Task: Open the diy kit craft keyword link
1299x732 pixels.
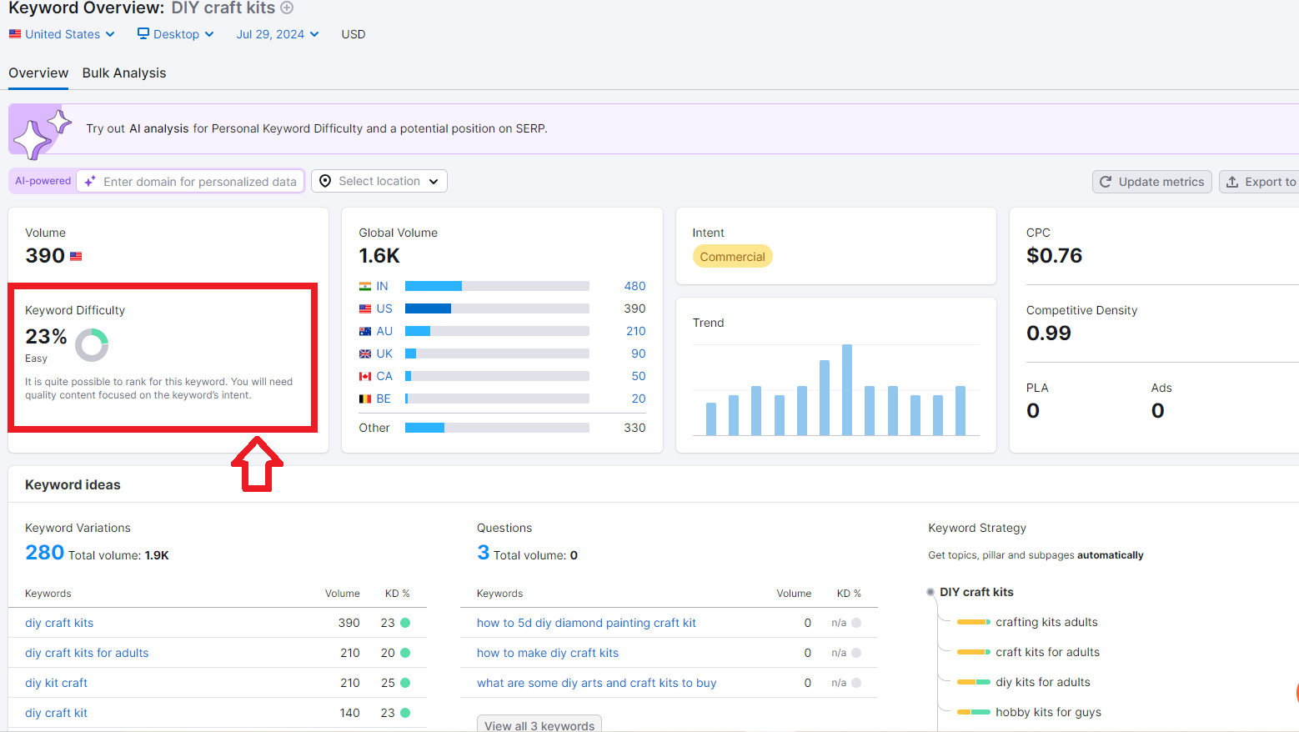Action: (56, 683)
